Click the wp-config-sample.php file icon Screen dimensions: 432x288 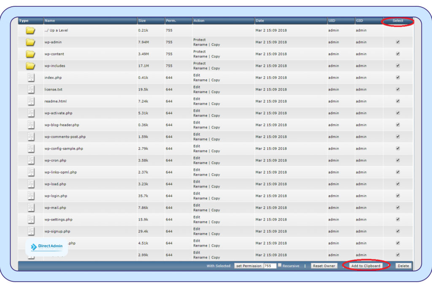coord(31,149)
